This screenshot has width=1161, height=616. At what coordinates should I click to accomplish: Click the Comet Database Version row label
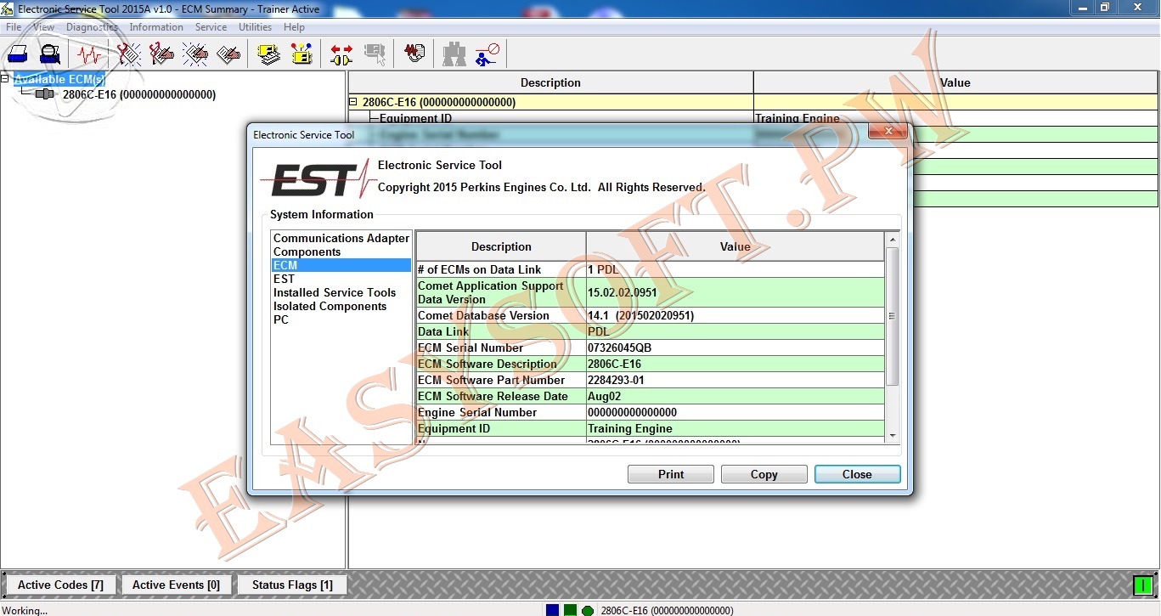coord(483,315)
